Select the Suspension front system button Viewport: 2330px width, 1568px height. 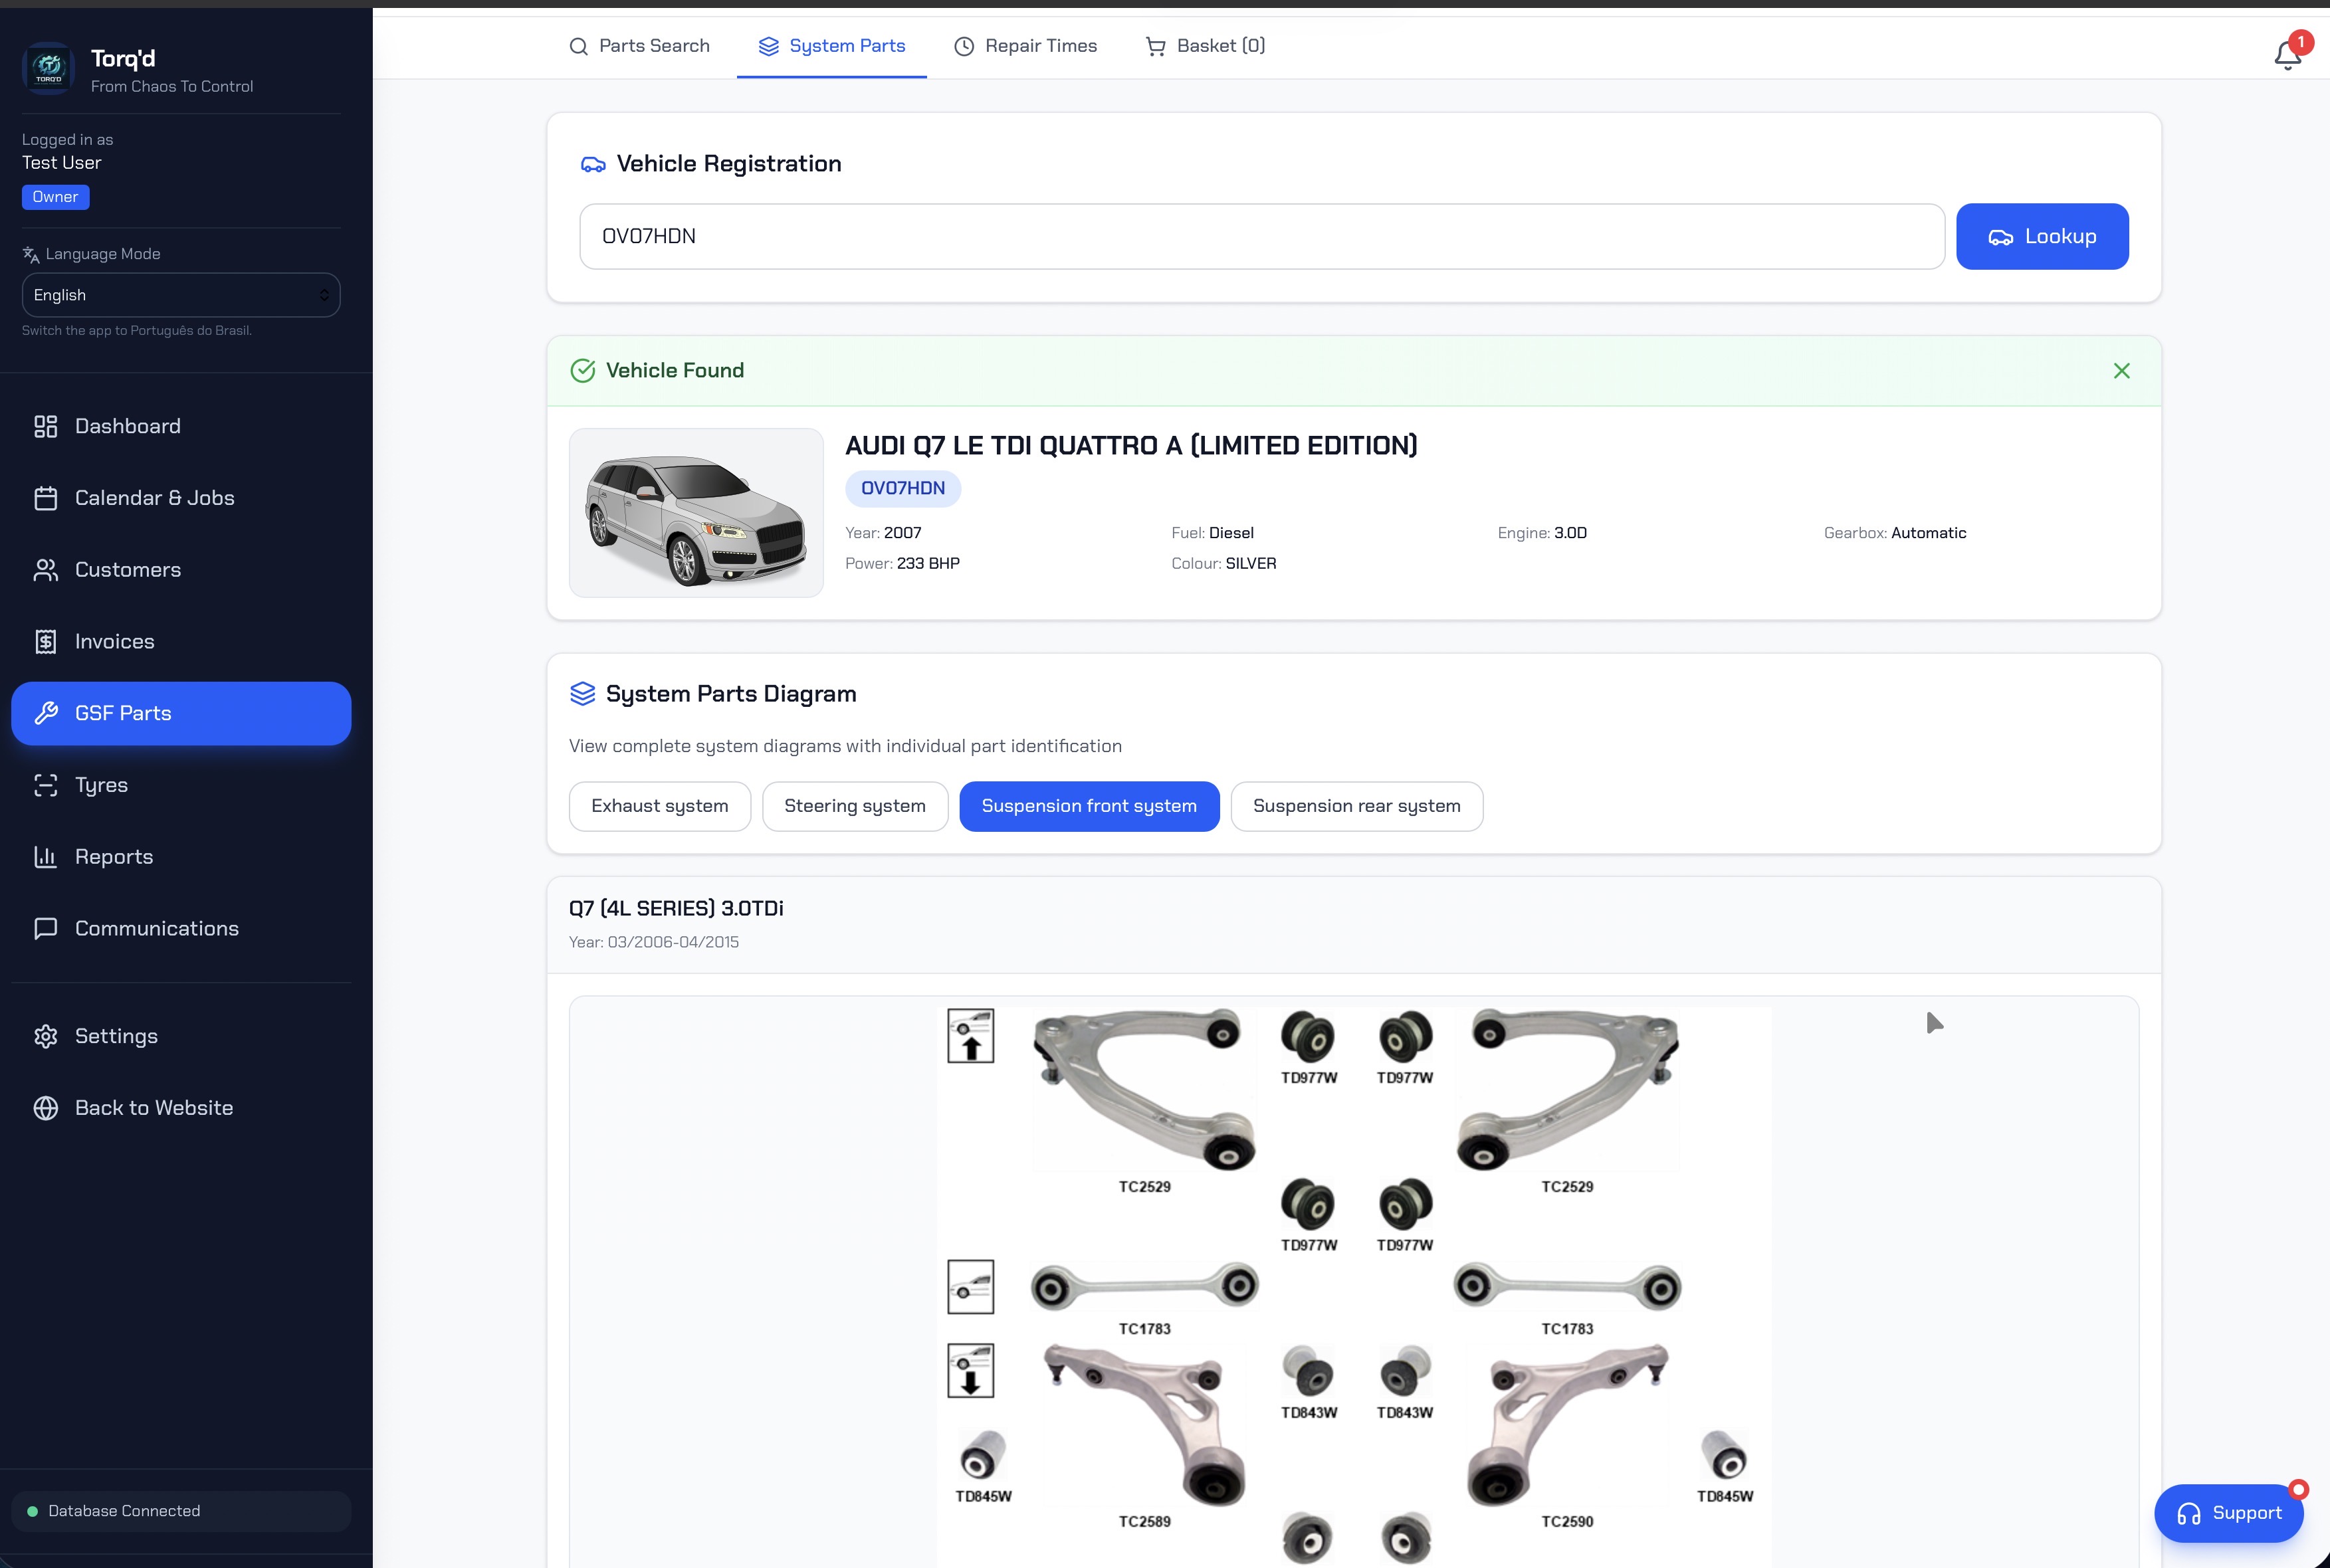pos(1089,806)
